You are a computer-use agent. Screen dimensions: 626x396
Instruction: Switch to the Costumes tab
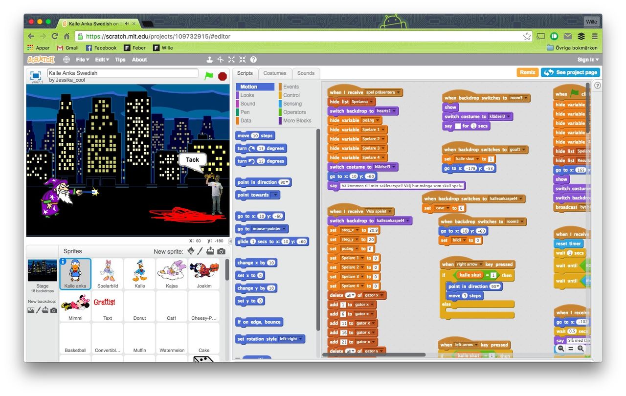pyautogui.click(x=275, y=73)
